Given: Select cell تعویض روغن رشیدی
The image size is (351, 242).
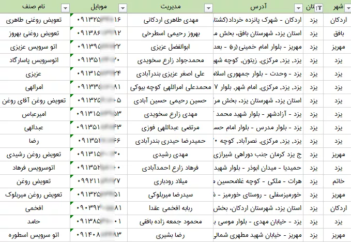Looking at the screenshot, I should tap(35, 155).
